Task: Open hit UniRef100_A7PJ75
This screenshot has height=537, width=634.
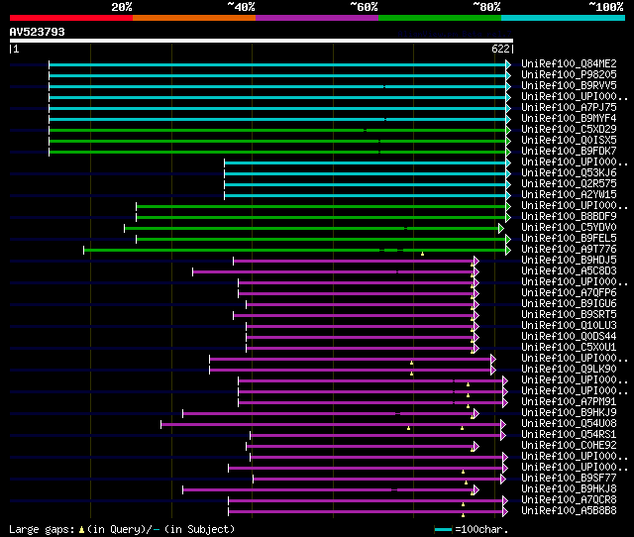Action: [x=569, y=108]
